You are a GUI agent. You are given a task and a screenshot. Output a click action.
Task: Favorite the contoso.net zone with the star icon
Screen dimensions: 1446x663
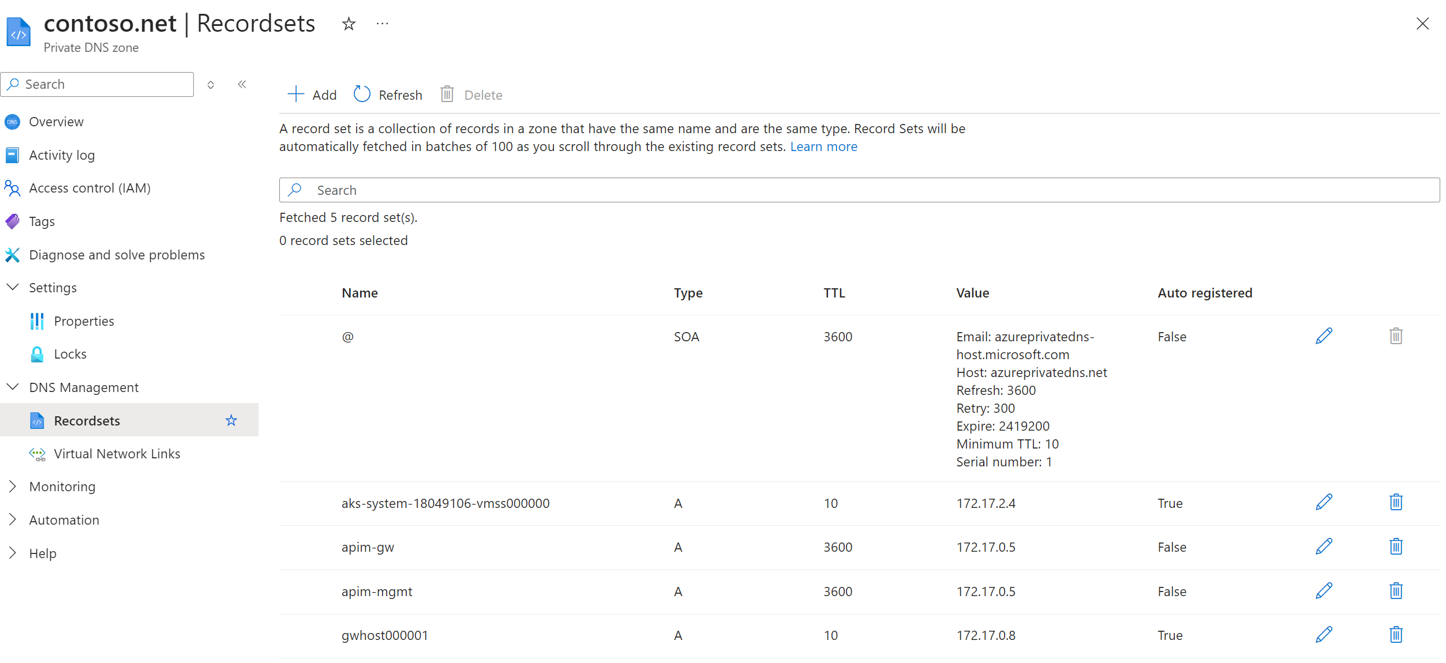(x=349, y=24)
